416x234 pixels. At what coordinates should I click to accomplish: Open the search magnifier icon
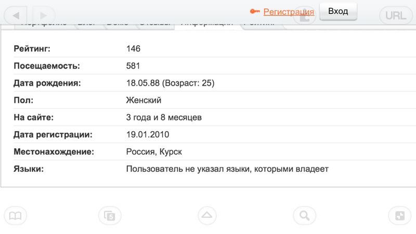pyautogui.click(x=304, y=216)
